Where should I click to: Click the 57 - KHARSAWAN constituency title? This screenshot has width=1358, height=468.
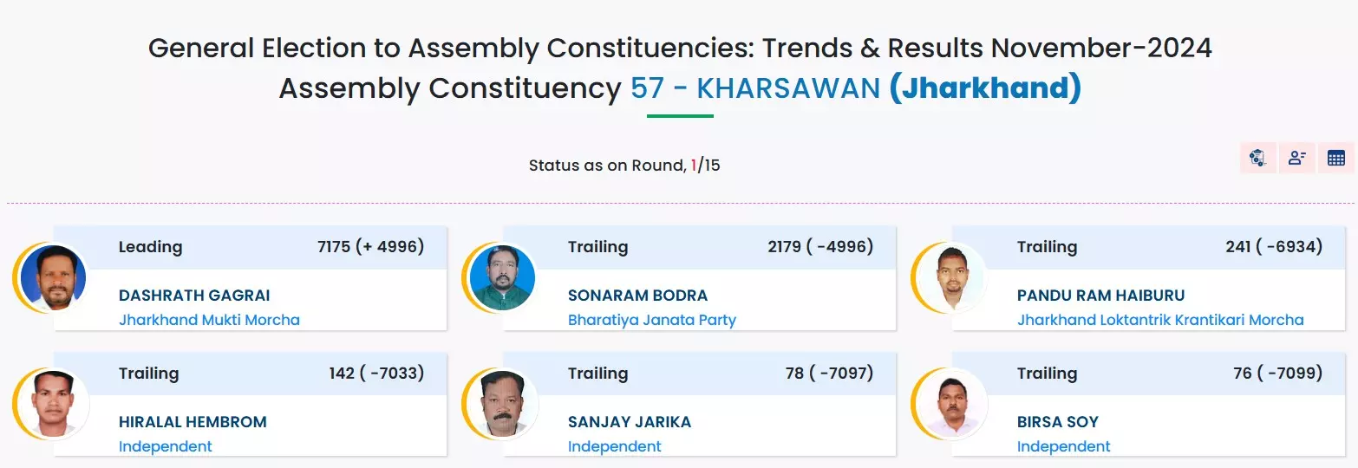(x=754, y=88)
